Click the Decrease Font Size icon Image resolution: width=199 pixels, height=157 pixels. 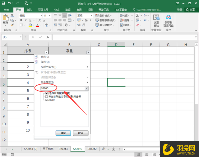44,20
